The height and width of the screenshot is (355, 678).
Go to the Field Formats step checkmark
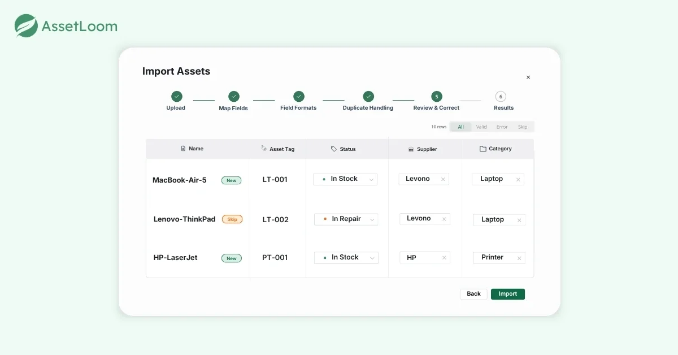point(299,97)
